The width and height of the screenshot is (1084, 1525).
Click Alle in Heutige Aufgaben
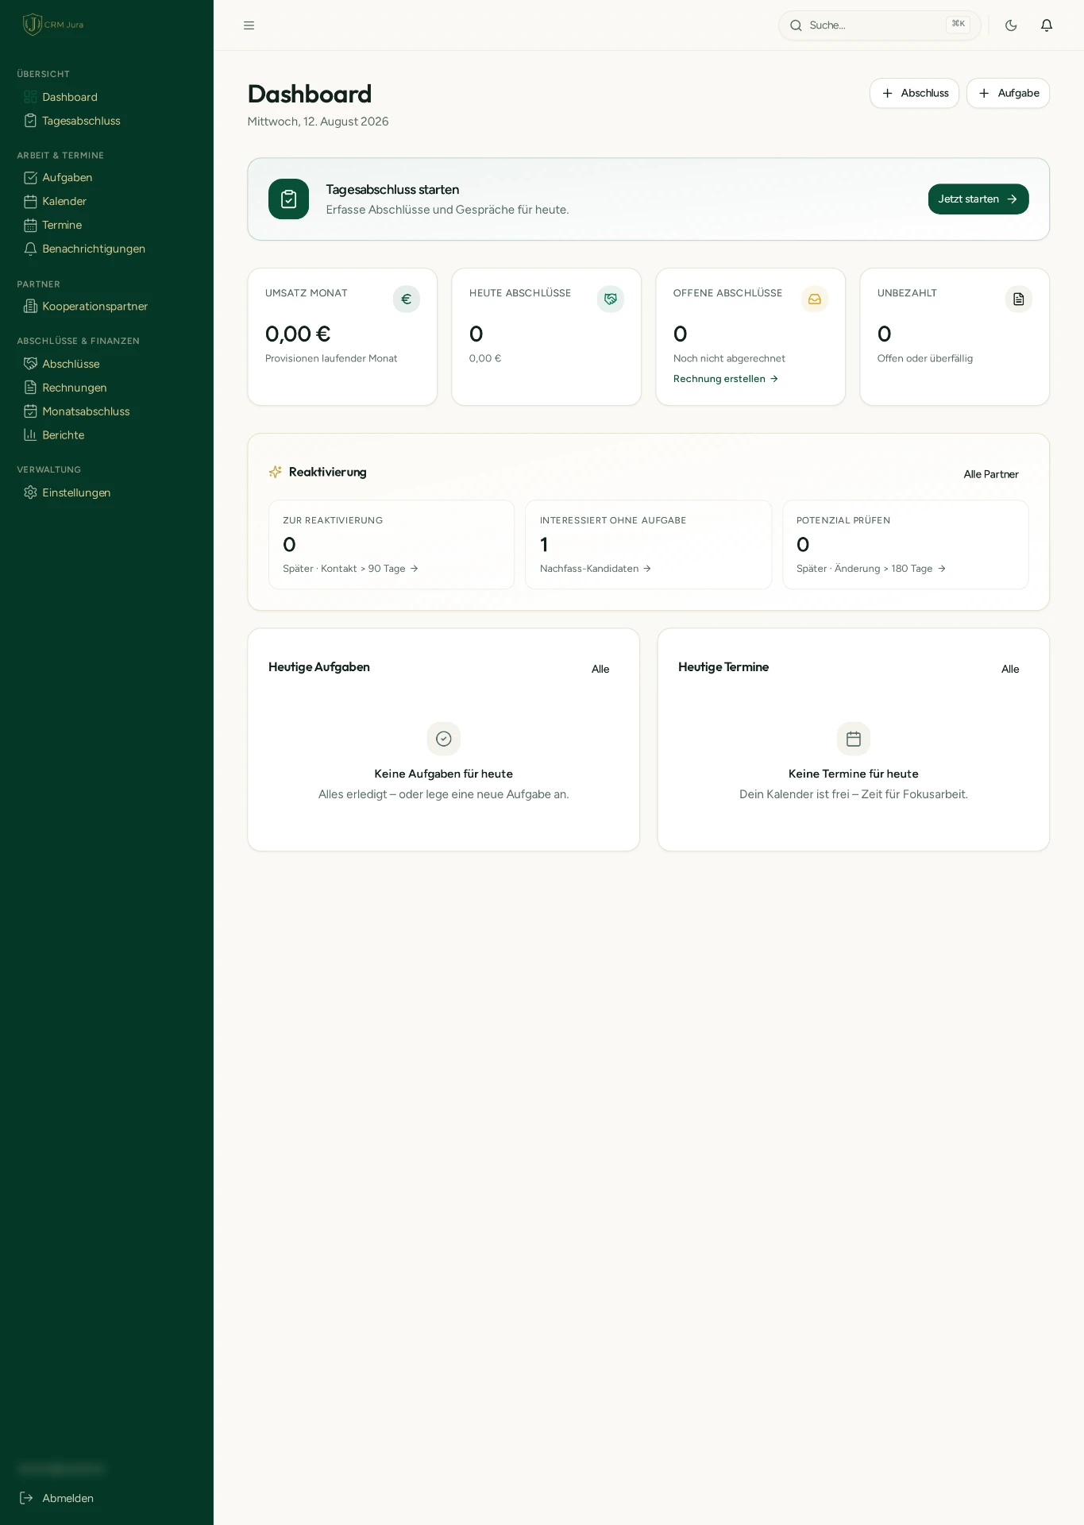pyautogui.click(x=600, y=669)
